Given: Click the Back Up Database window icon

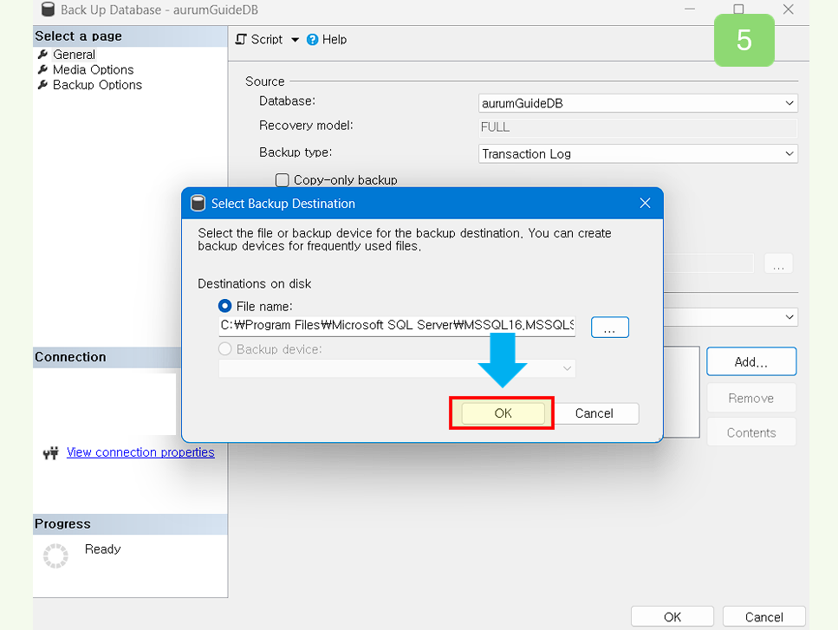Looking at the screenshot, I should pos(49,9).
